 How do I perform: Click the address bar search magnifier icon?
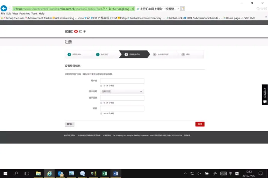(103, 9)
